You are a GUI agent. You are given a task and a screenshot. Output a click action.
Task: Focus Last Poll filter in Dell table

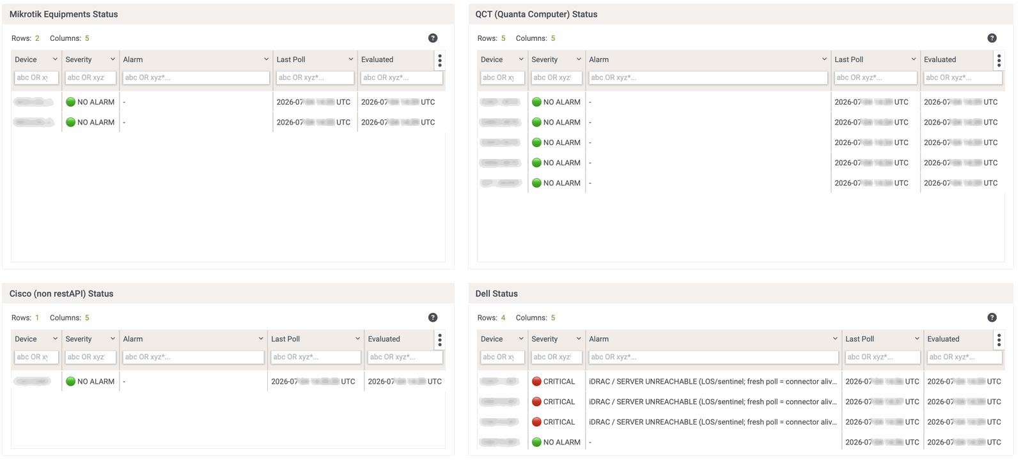pos(883,358)
